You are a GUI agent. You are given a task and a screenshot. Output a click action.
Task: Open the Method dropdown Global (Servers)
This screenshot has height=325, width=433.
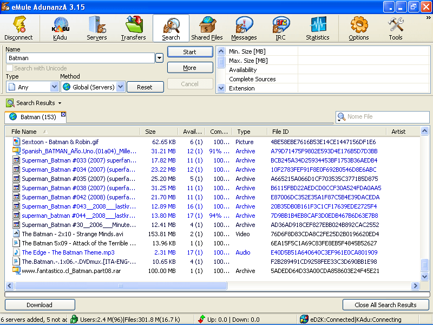pos(120,87)
